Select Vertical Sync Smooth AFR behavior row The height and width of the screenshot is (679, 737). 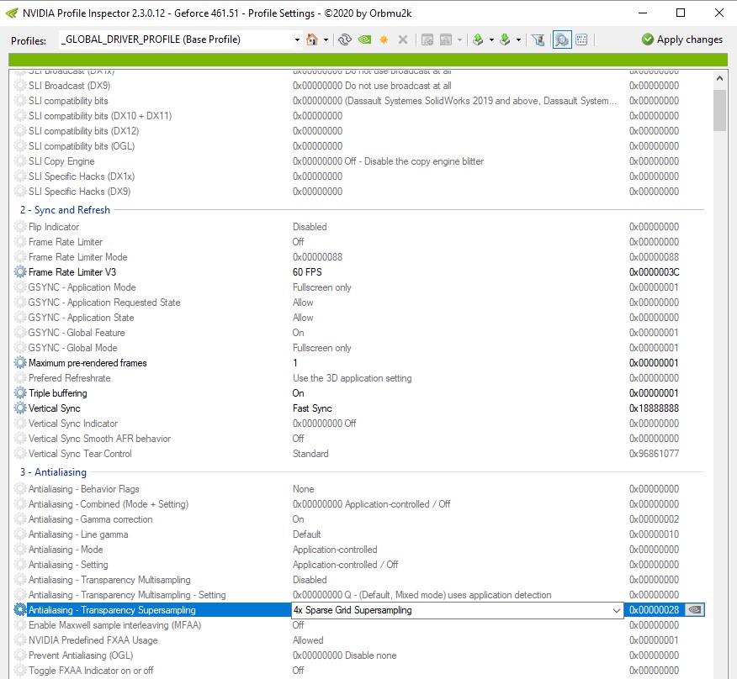pyautogui.click(x=358, y=439)
